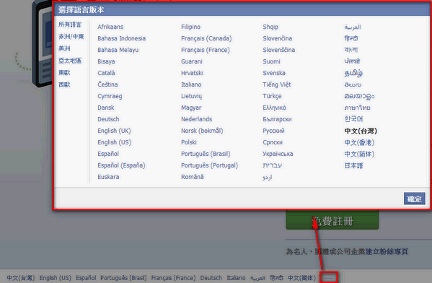
Task: Choose Português (Brasil) in the dialog list
Action: [206, 154]
